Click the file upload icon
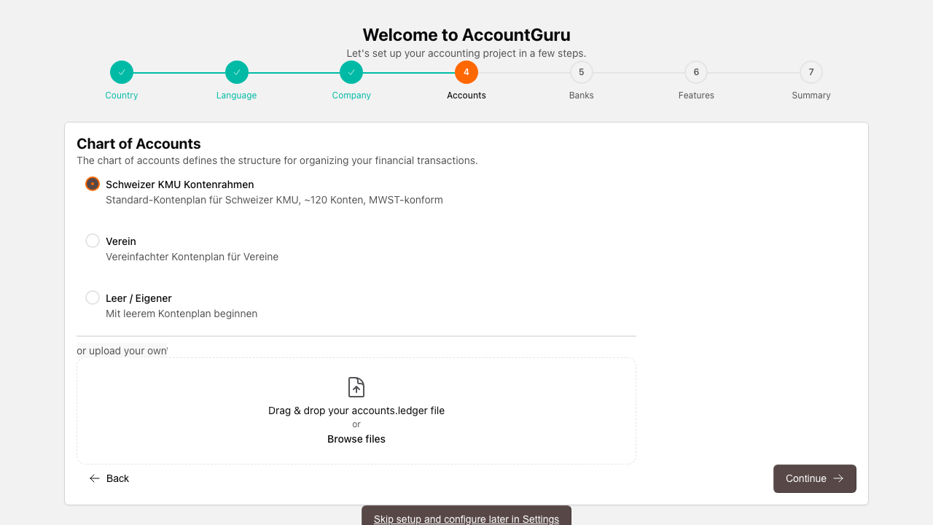The image size is (933, 525). tap(356, 387)
